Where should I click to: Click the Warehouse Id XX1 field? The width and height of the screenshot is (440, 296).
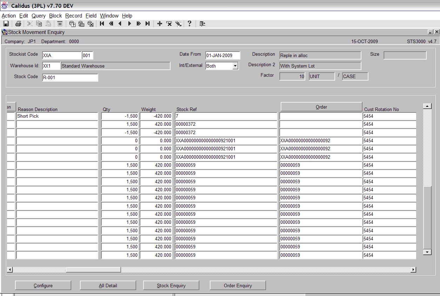[51, 66]
